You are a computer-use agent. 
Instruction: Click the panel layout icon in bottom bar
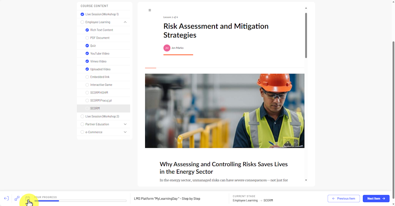coord(27,199)
